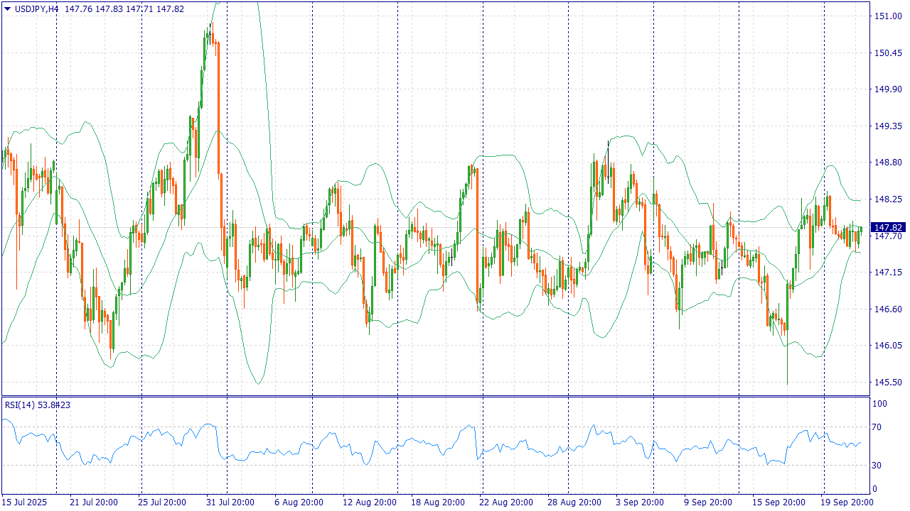Click the USDJPY,H4 chart title

point(36,9)
